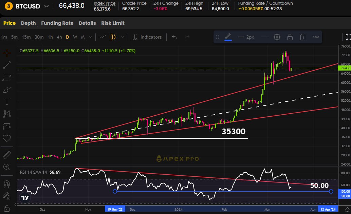Select the 1m timeframe
The width and height of the screenshot is (351, 214).
point(4,37)
